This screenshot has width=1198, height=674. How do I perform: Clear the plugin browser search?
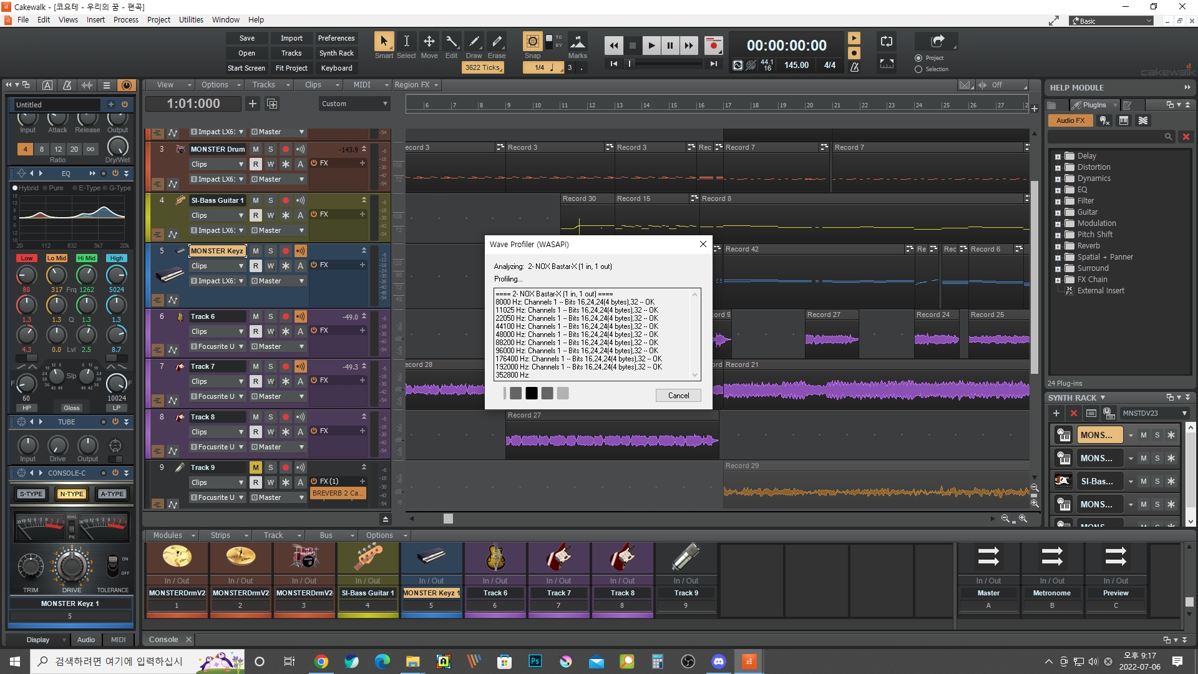click(1186, 137)
